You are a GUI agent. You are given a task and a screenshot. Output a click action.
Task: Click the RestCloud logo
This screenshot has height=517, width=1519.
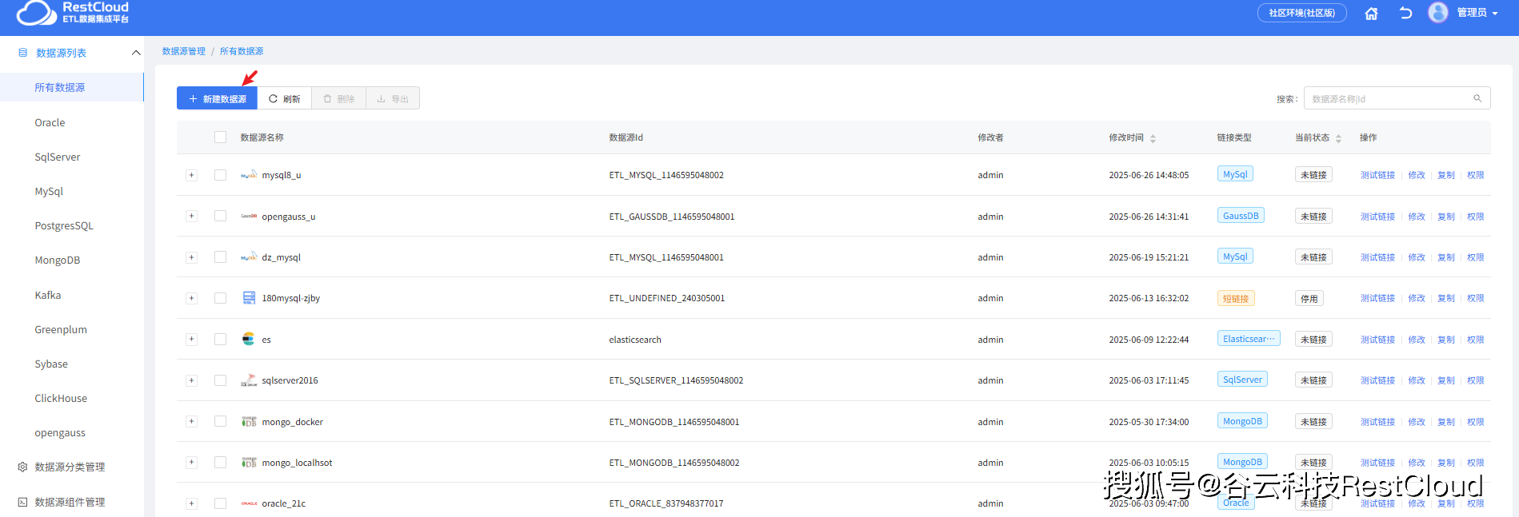point(73,13)
